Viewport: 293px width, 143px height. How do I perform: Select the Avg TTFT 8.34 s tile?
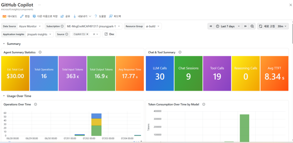[x=274, y=73]
